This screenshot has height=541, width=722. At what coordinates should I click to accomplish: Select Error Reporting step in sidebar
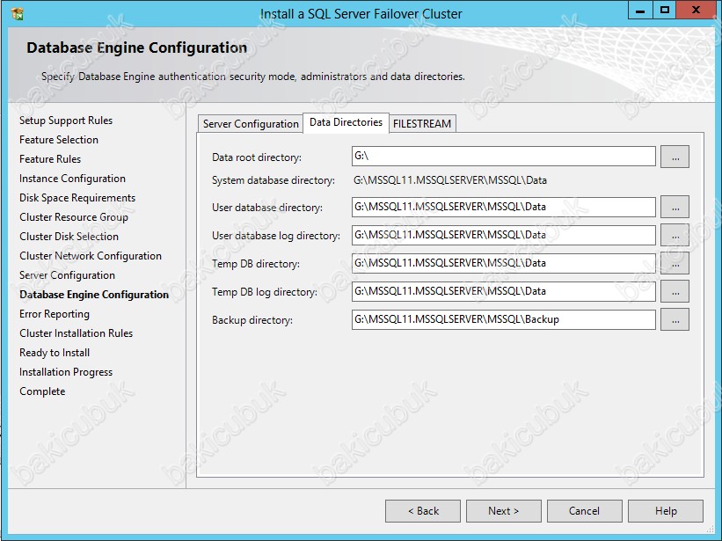[55, 314]
